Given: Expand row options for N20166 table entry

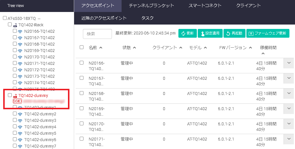Looking at the screenshot, I should pos(289,63).
